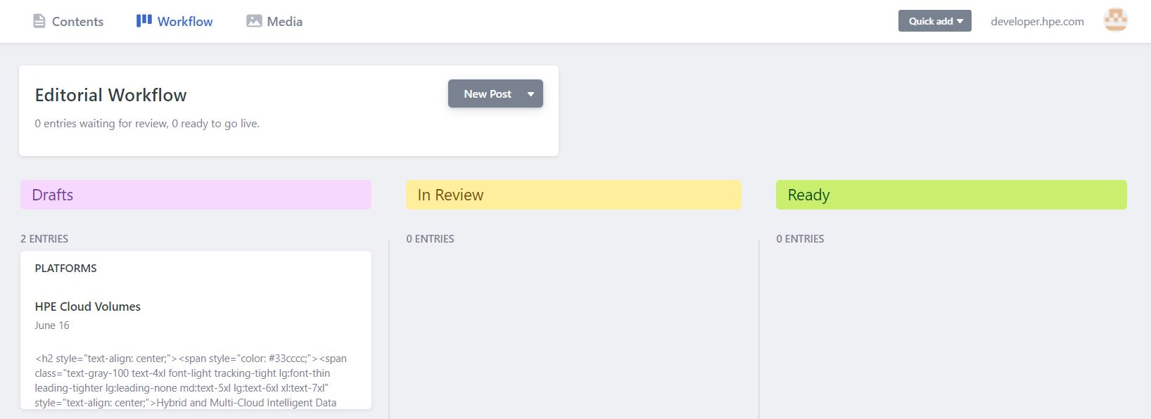Image resolution: width=1151 pixels, height=419 pixels.
Task: Open the Contents tab
Action: coord(68,21)
